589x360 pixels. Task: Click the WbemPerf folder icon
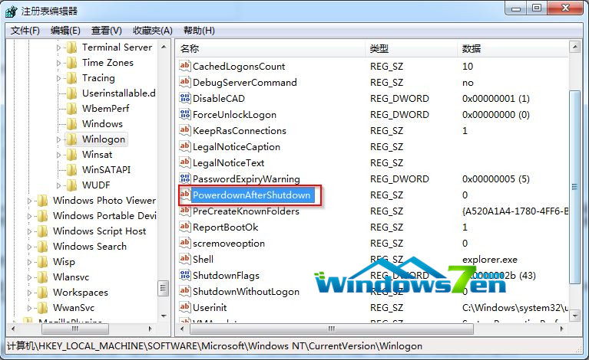pos(71,109)
